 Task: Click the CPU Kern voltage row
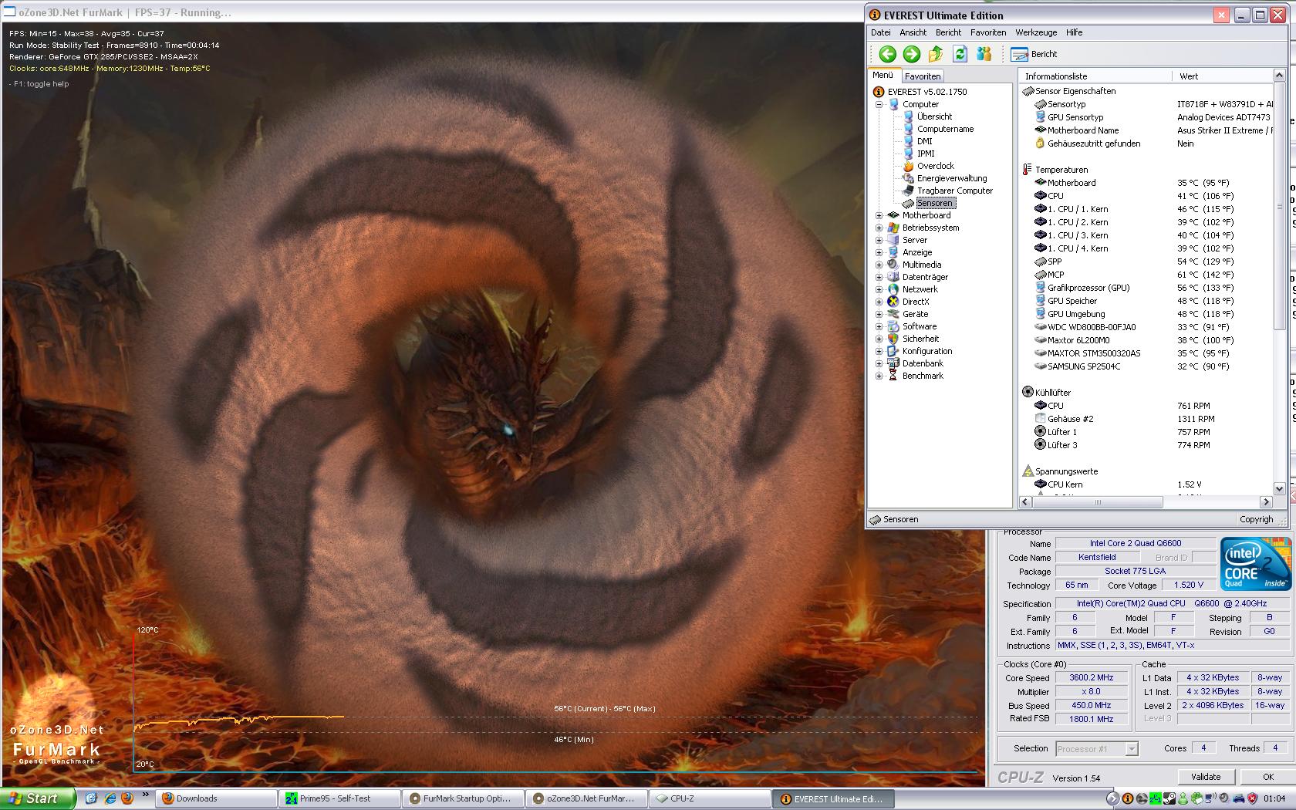click(1148, 484)
